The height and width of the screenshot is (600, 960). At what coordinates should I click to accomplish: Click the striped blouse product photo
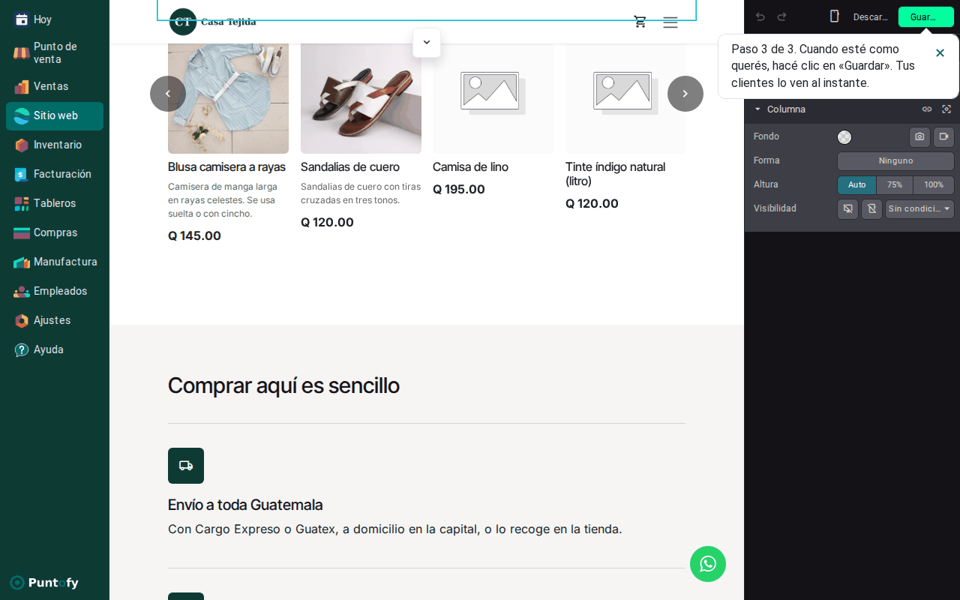point(228,98)
